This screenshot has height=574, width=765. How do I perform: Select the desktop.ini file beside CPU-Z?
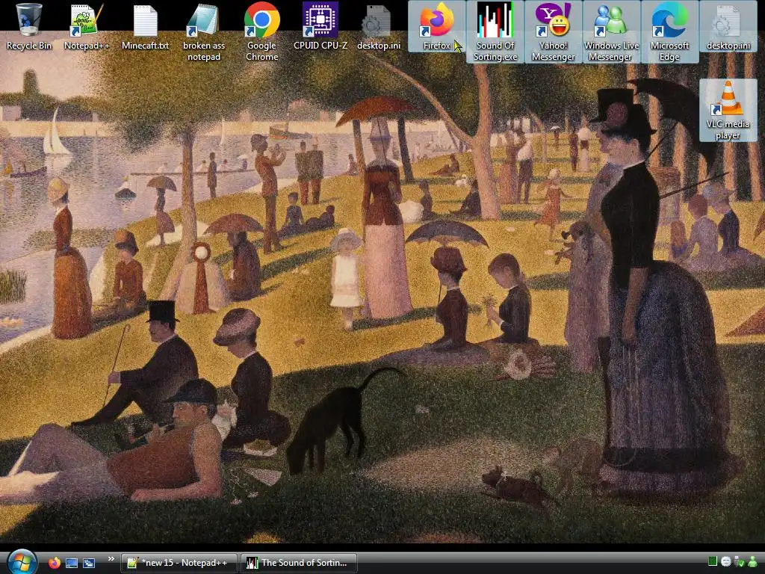point(379,27)
